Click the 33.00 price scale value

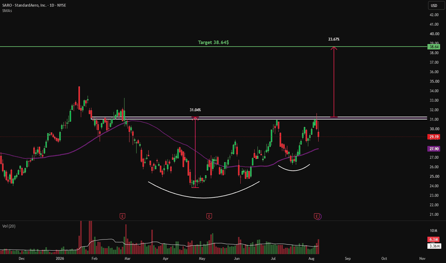point(434,100)
